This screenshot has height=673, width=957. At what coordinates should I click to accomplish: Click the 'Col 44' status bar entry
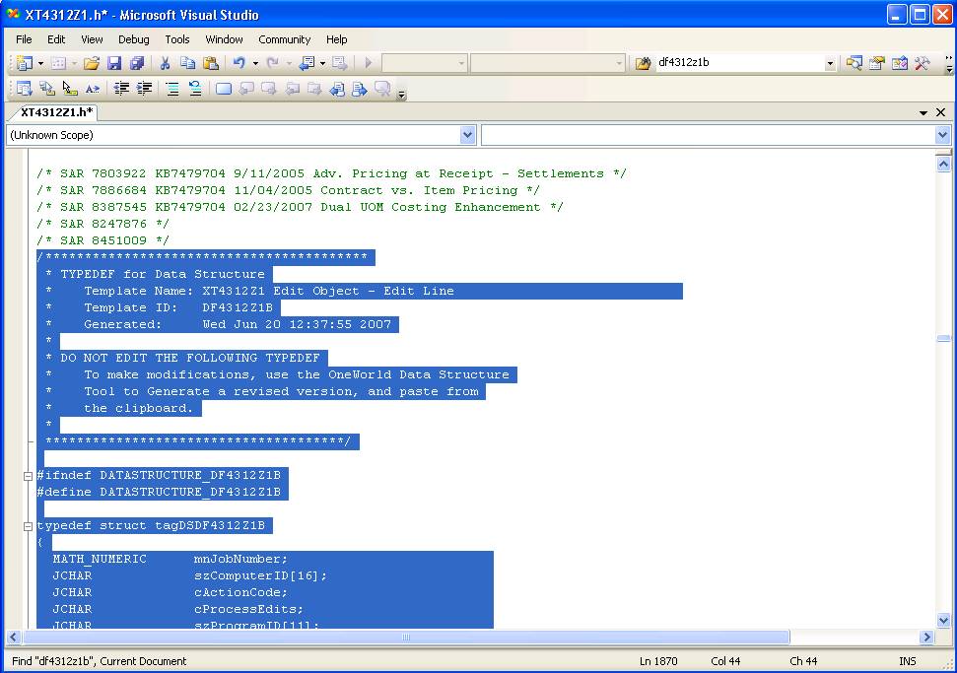click(725, 661)
